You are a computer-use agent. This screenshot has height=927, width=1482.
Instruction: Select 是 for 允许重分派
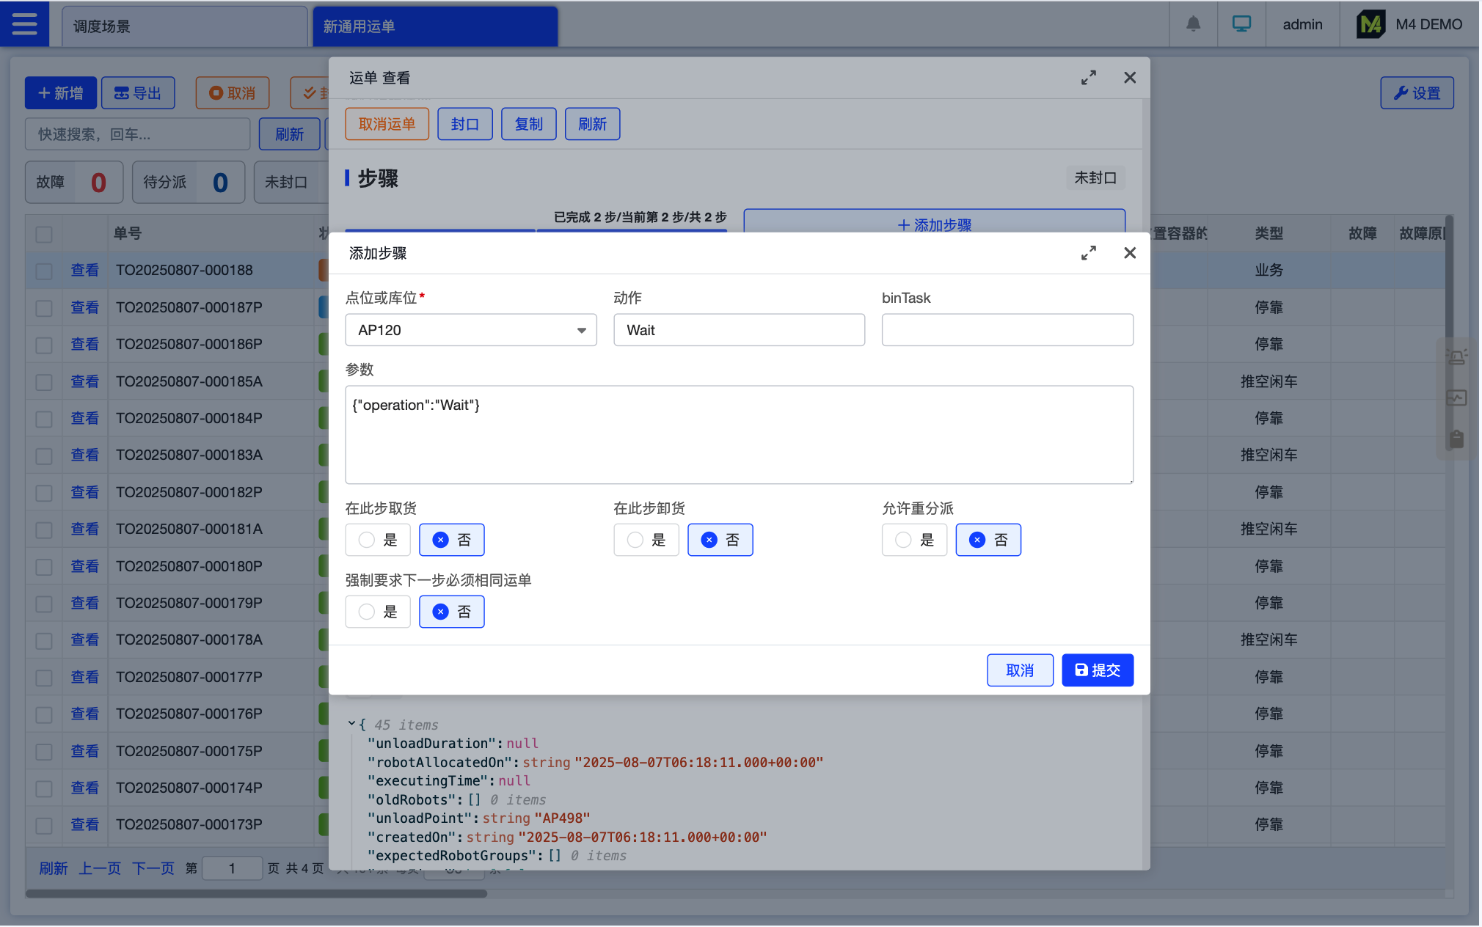tap(914, 541)
